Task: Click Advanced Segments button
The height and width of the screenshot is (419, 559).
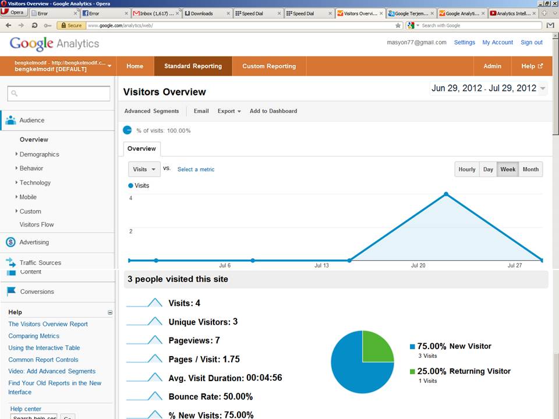Action: [151, 111]
